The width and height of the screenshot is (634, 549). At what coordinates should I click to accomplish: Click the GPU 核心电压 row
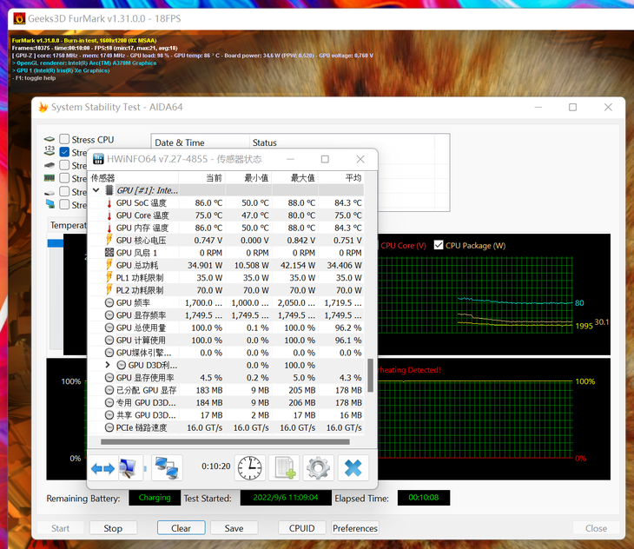(226, 240)
